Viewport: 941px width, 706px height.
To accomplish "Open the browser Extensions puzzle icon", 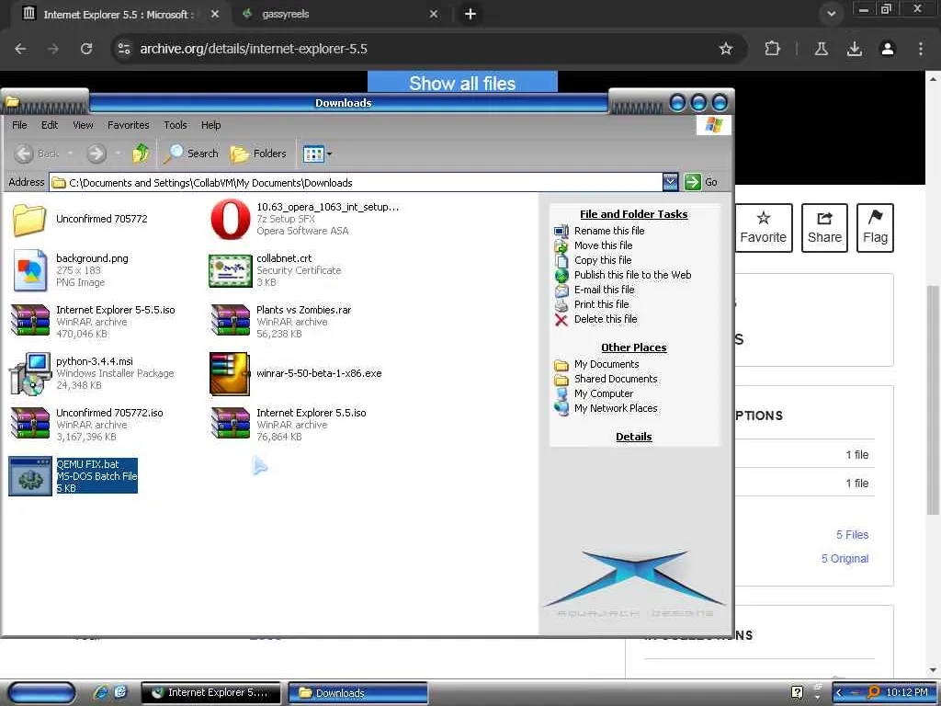I will tap(772, 49).
